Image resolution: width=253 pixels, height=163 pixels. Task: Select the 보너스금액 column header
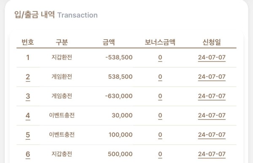pyautogui.click(x=160, y=42)
